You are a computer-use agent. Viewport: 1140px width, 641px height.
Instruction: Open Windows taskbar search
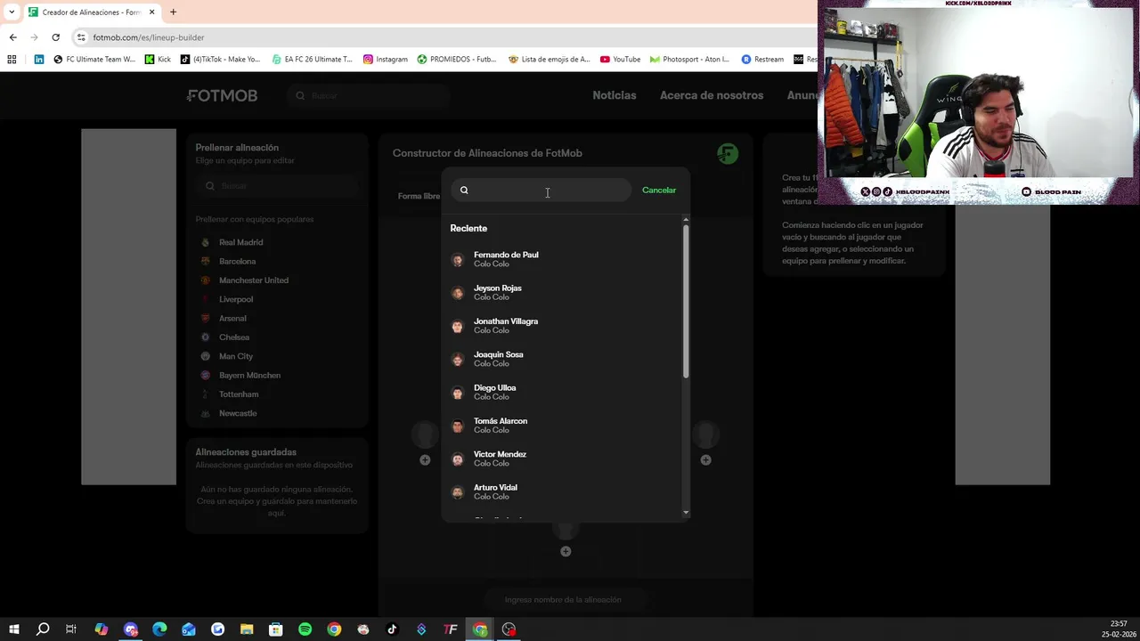click(43, 629)
